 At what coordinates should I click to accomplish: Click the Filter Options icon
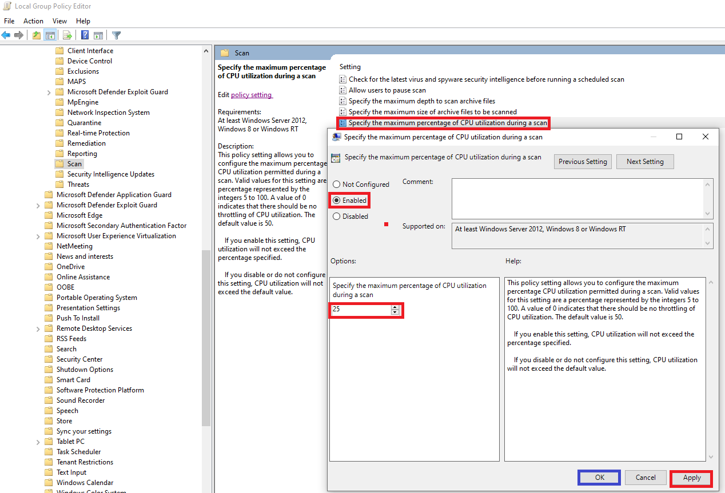pyautogui.click(x=115, y=35)
